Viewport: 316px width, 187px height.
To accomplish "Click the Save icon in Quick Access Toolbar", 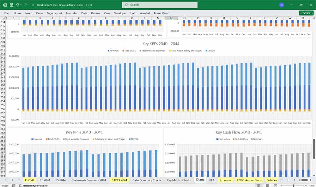I will (11, 5).
